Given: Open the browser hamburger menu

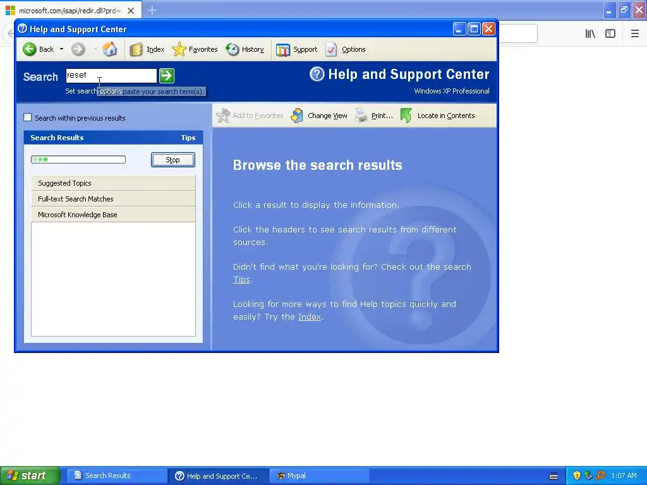Looking at the screenshot, I should [x=635, y=33].
